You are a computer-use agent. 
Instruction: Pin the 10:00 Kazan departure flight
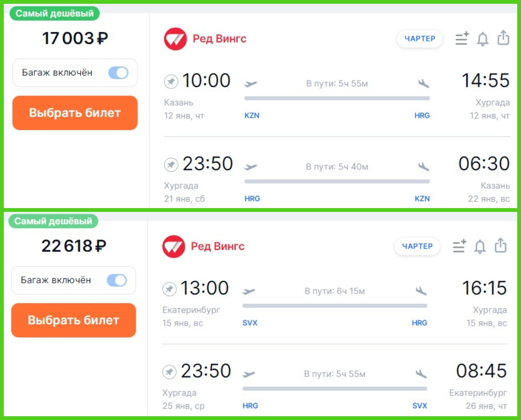(171, 81)
